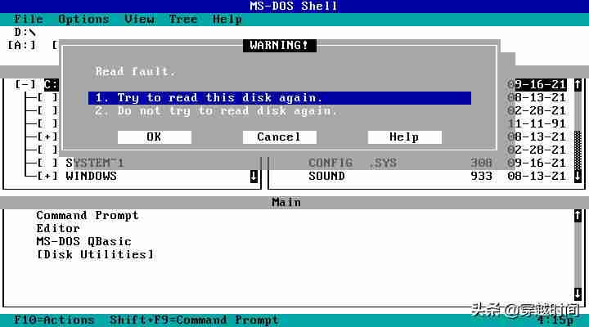Open Command Prompt program item
Screen dimensions: 589x327
88,216
